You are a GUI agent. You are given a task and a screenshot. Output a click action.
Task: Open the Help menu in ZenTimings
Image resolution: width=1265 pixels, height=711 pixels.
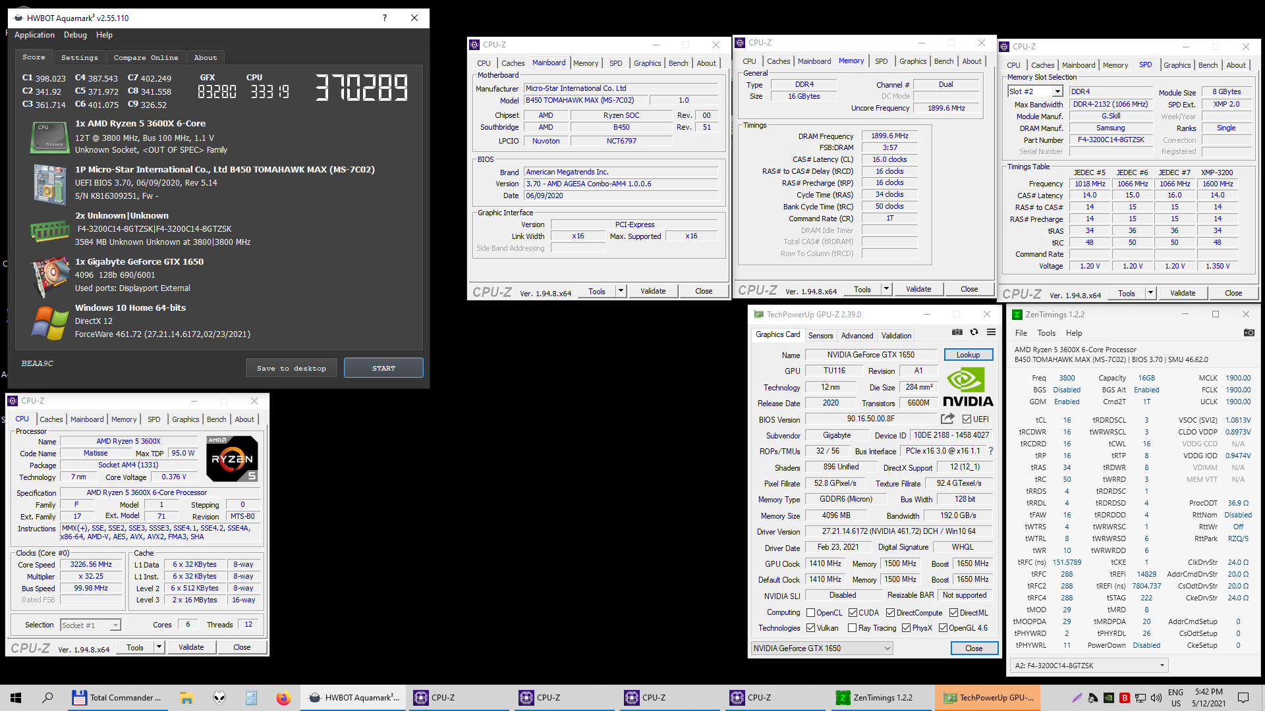tap(1074, 333)
